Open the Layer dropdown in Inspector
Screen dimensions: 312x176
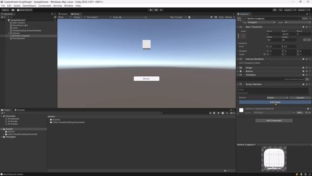[x=297, y=22]
